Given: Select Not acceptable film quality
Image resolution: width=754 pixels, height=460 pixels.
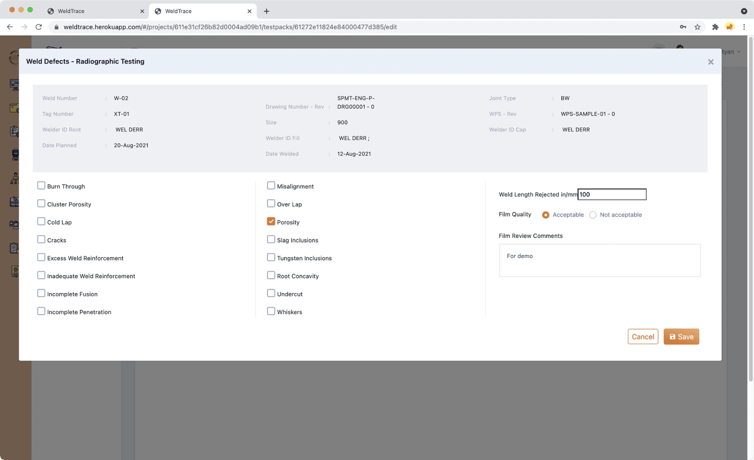Looking at the screenshot, I should point(593,215).
